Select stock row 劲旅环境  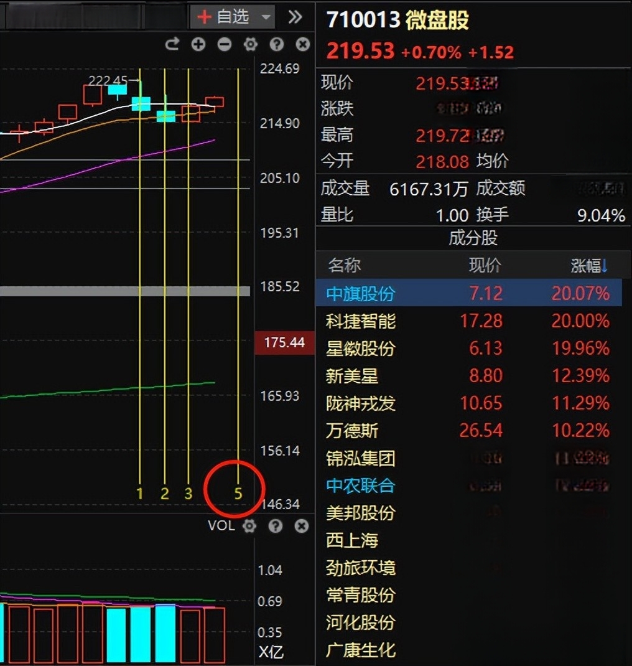[x=469, y=568]
